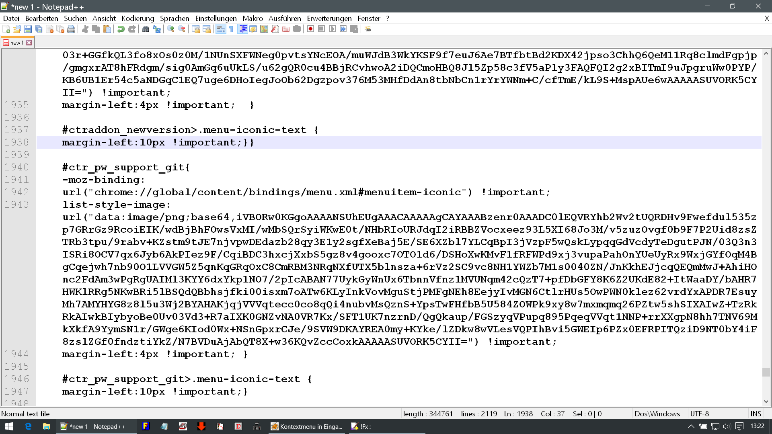Click the Save file toolbar icon
This screenshot has width=772, height=434.
click(x=28, y=29)
